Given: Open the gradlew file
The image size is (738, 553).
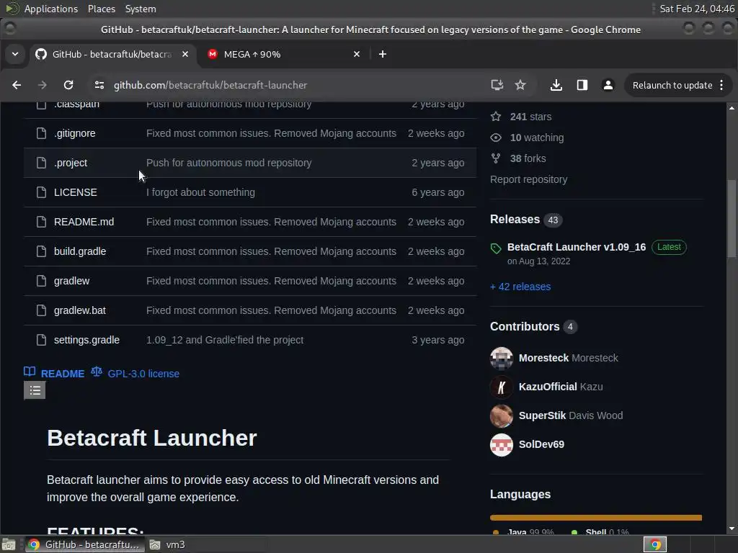Looking at the screenshot, I should (x=71, y=282).
